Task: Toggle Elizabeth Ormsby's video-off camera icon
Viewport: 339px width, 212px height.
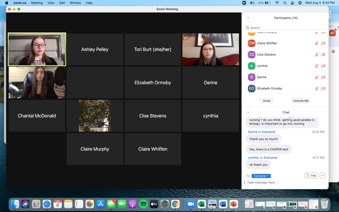Action: [323, 88]
